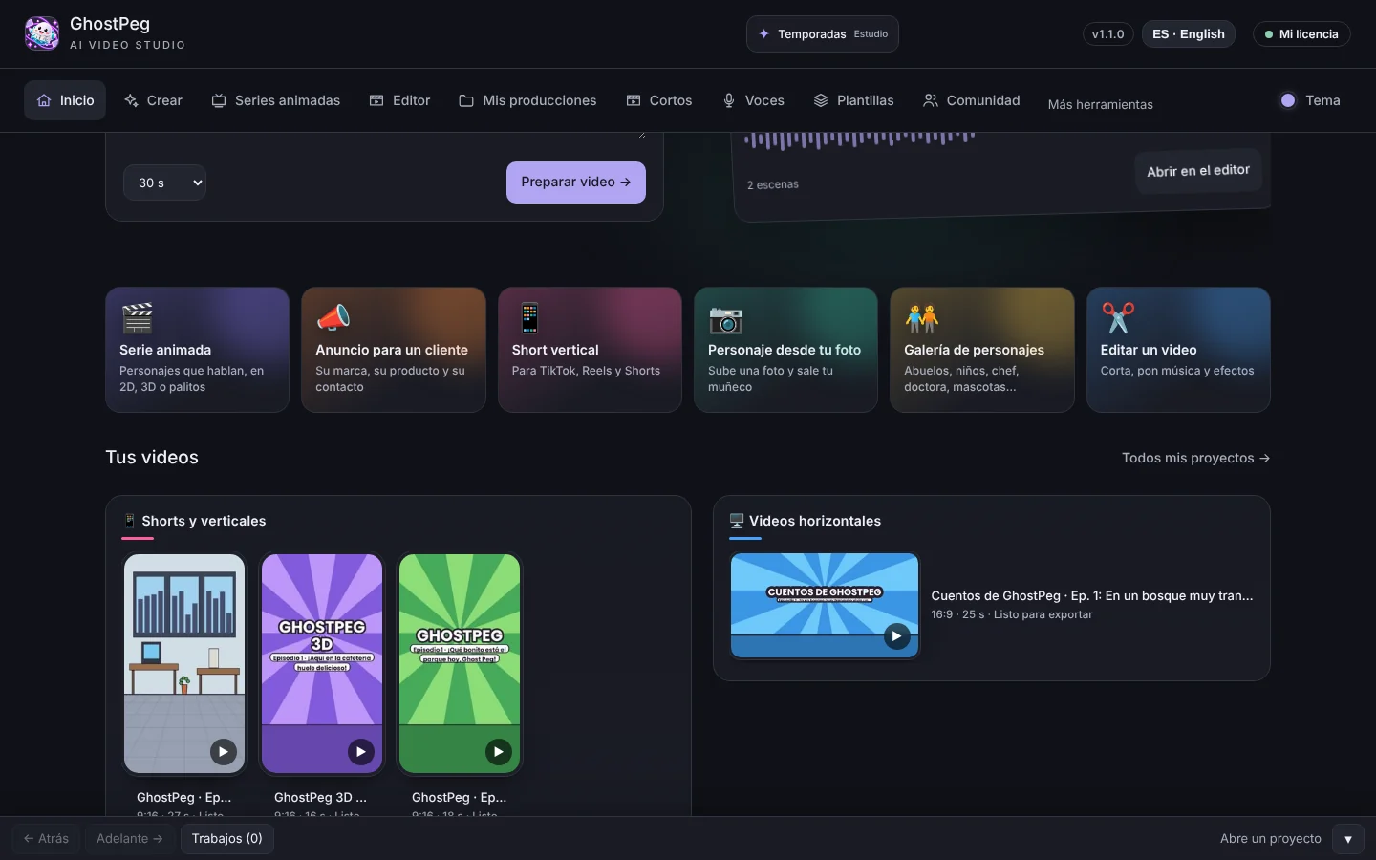Click the megaphone icon on Anuncio card
1376x860 pixels.
point(333,317)
